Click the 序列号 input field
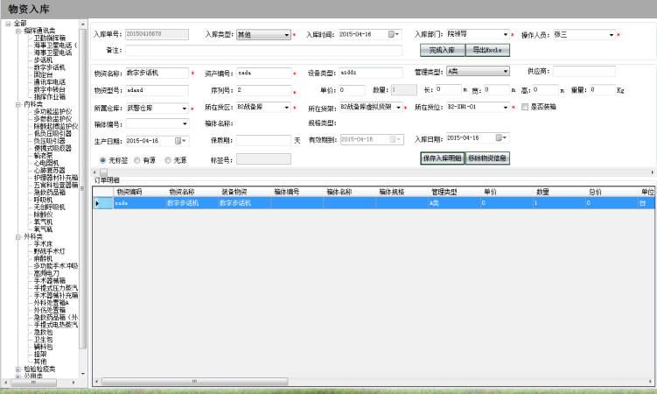 (x=264, y=90)
